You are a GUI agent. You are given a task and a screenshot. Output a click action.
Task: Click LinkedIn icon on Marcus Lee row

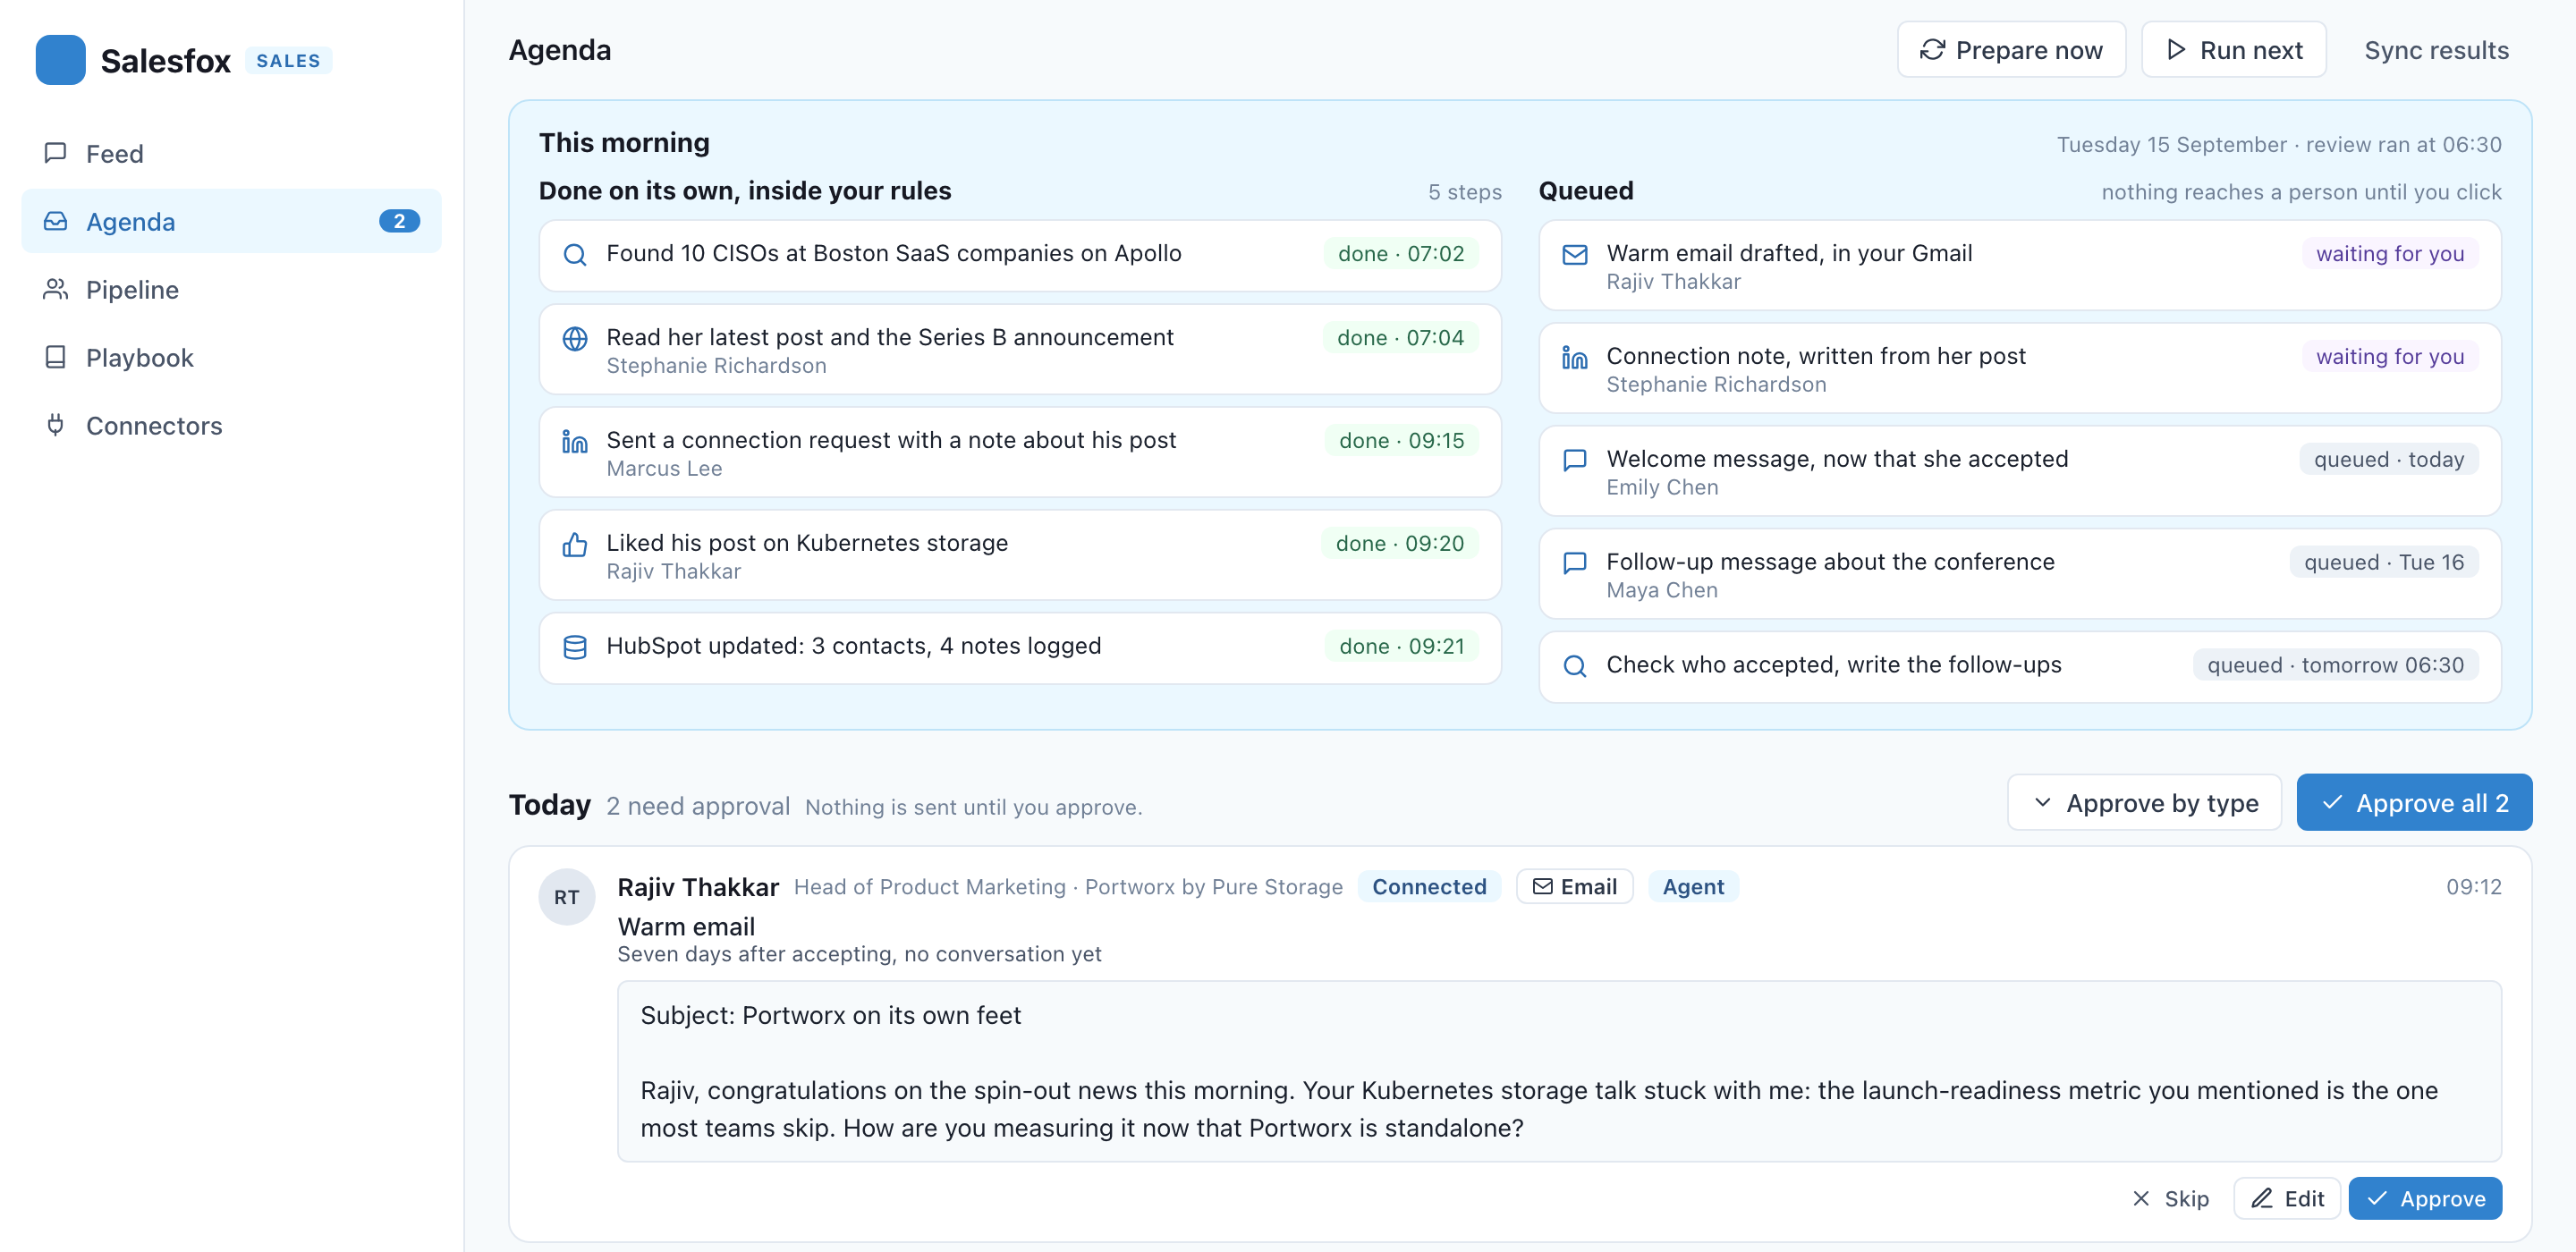575,441
